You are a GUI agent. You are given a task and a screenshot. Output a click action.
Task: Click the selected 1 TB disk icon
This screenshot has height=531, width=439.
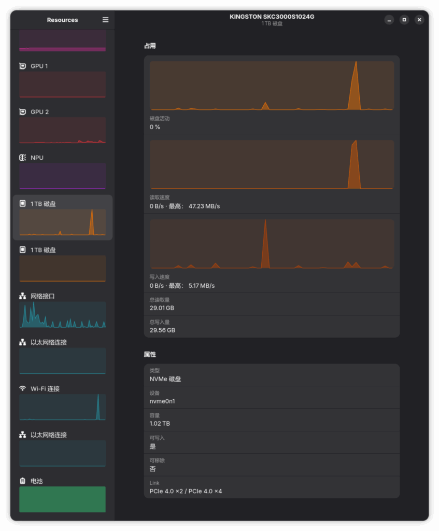pyautogui.click(x=22, y=204)
